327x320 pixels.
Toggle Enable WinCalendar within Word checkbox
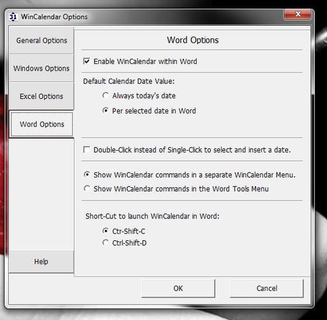point(87,61)
